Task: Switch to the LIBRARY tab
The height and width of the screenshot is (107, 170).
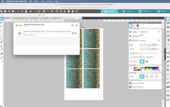Action: (144, 11)
